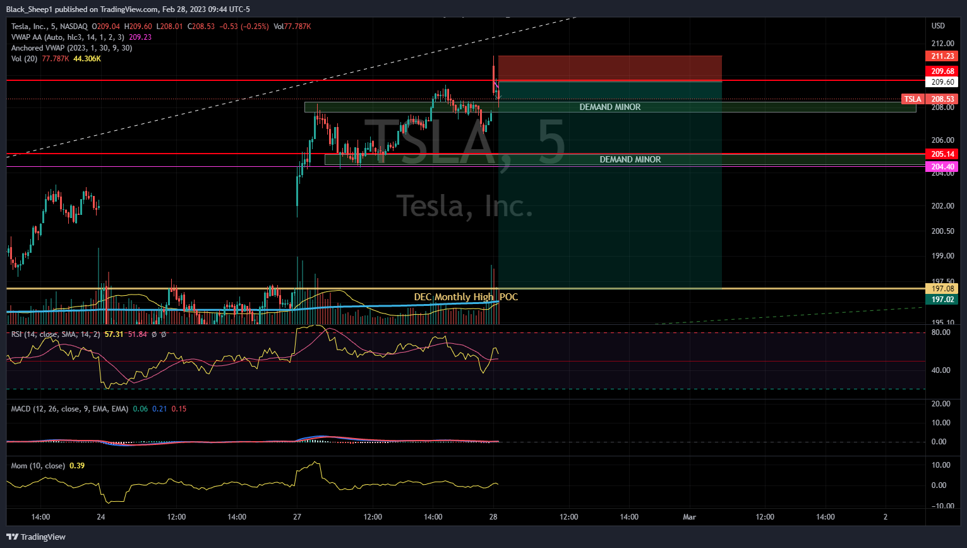
Task: Click the TSLA last-price tag
Action: [x=913, y=99]
